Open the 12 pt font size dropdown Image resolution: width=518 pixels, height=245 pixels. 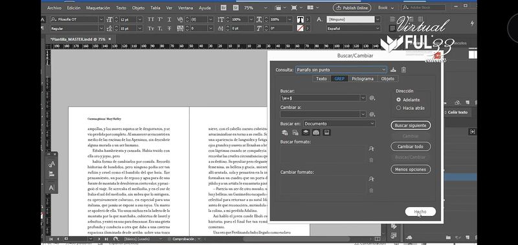pos(140,19)
